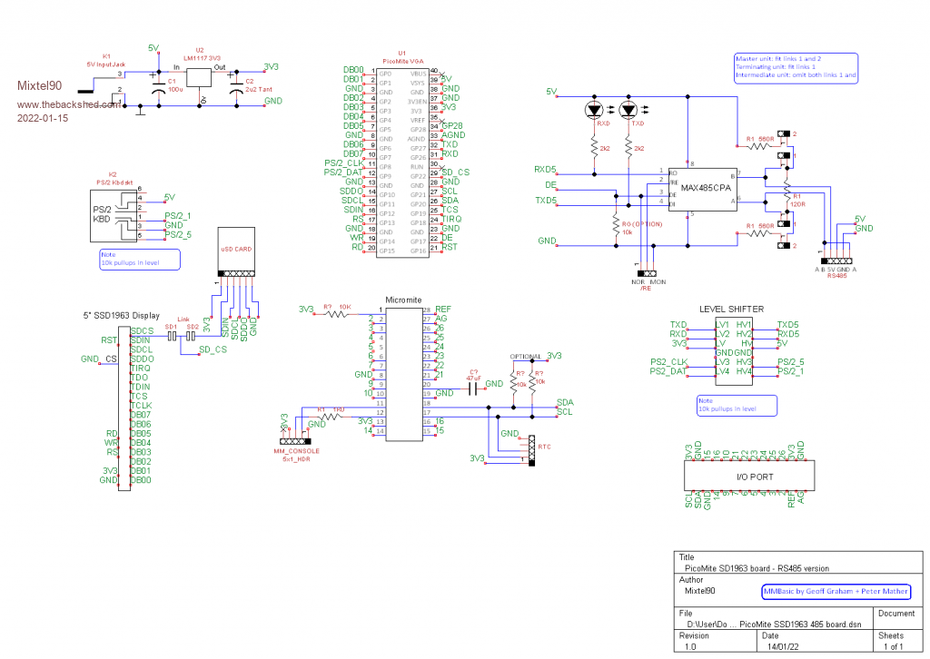Click the Master unit links note box
The image size is (930, 659).
(x=796, y=68)
